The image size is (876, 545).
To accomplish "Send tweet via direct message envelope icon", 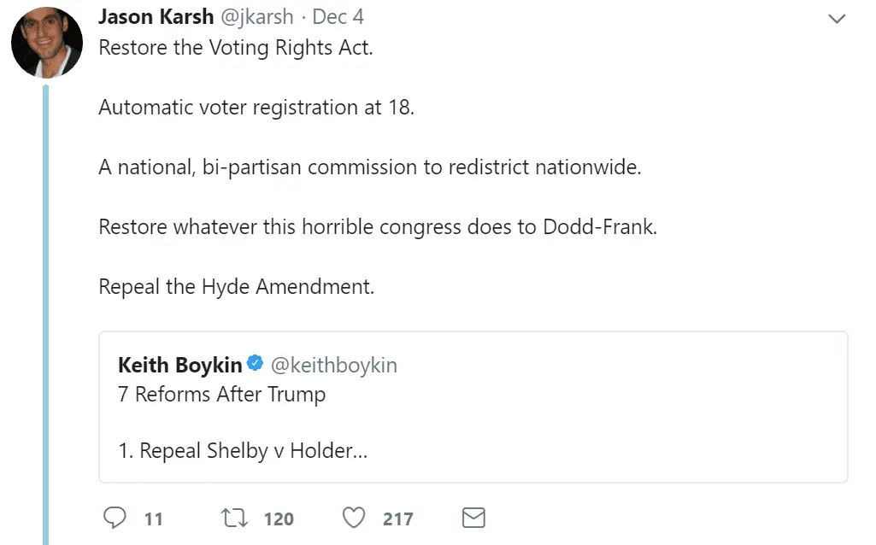I will pyautogui.click(x=473, y=518).
